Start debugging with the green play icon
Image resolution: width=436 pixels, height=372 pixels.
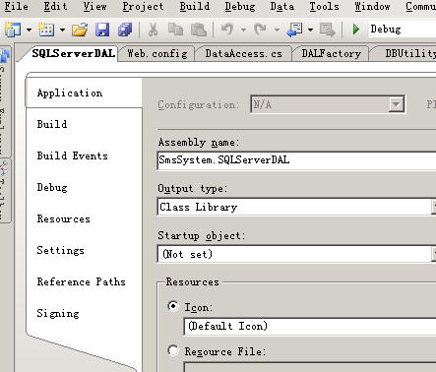[356, 30]
